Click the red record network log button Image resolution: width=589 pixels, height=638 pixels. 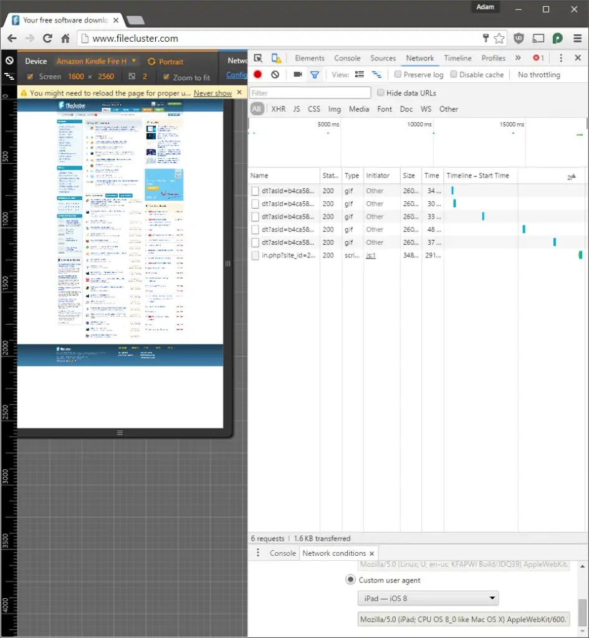[257, 75]
